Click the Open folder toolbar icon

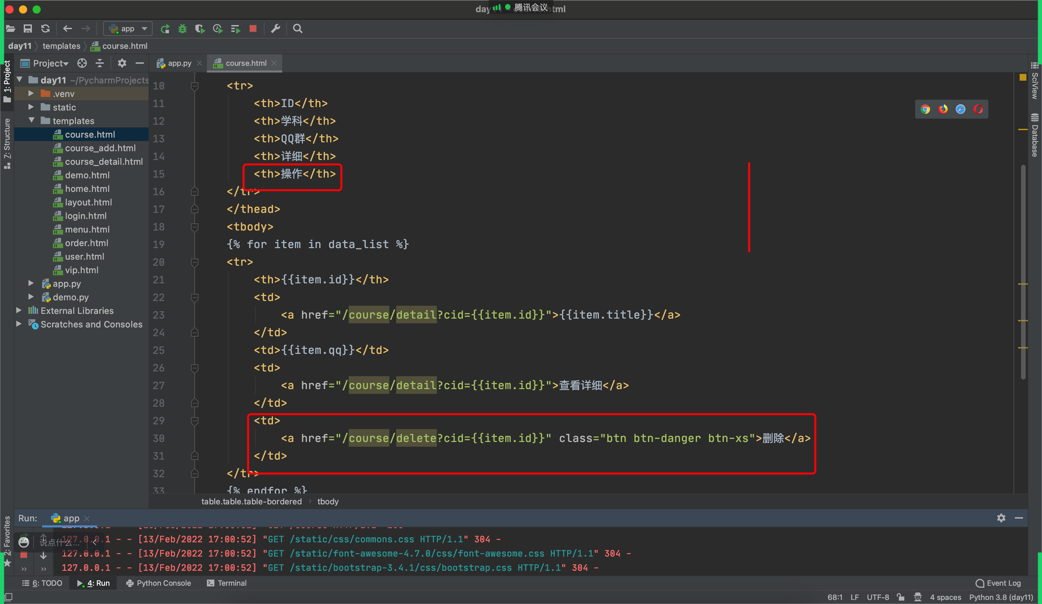pos(10,28)
